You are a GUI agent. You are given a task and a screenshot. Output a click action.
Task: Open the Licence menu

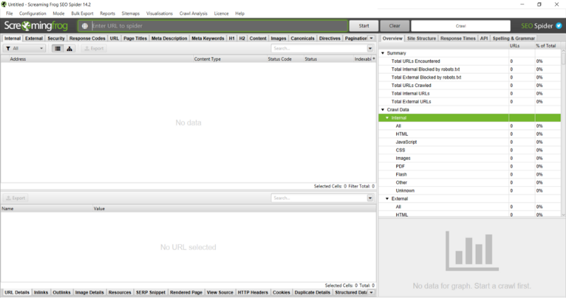(x=221, y=13)
